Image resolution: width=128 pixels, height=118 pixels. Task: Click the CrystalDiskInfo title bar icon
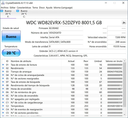click(3, 3)
